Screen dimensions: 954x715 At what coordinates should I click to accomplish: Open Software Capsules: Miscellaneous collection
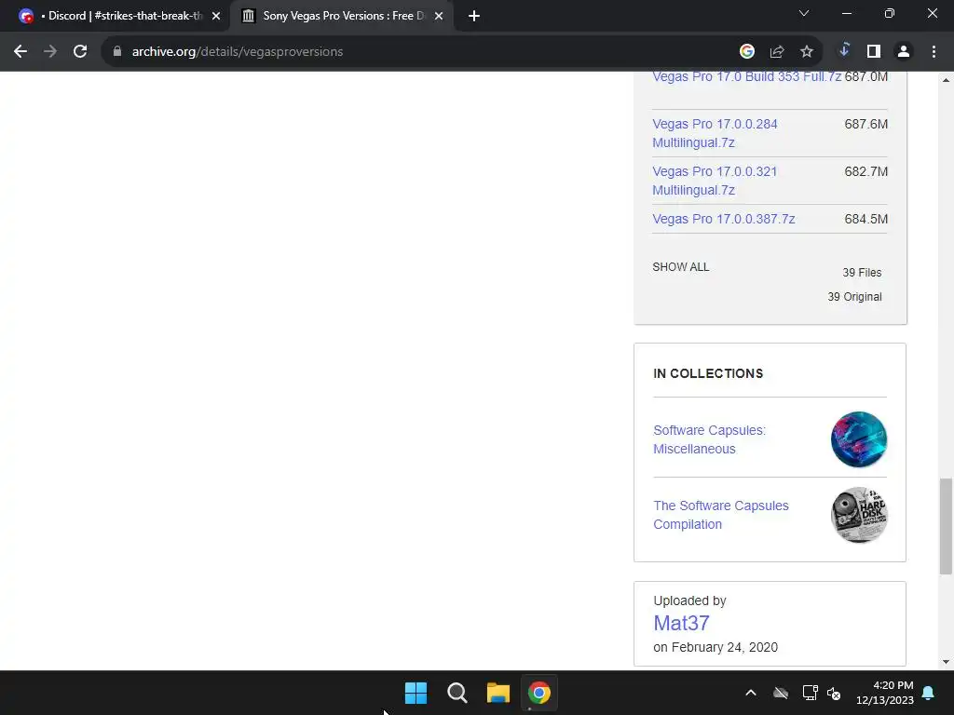[709, 439]
